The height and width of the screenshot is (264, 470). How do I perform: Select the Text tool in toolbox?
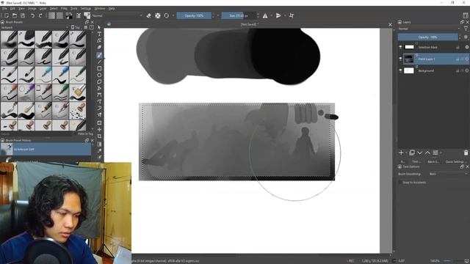99,34
